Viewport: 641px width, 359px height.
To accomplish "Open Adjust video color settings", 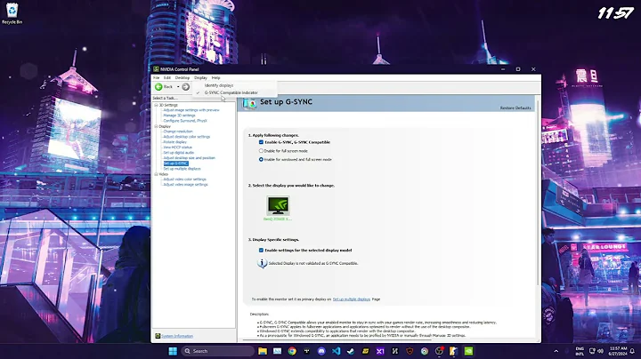I will coord(185,179).
